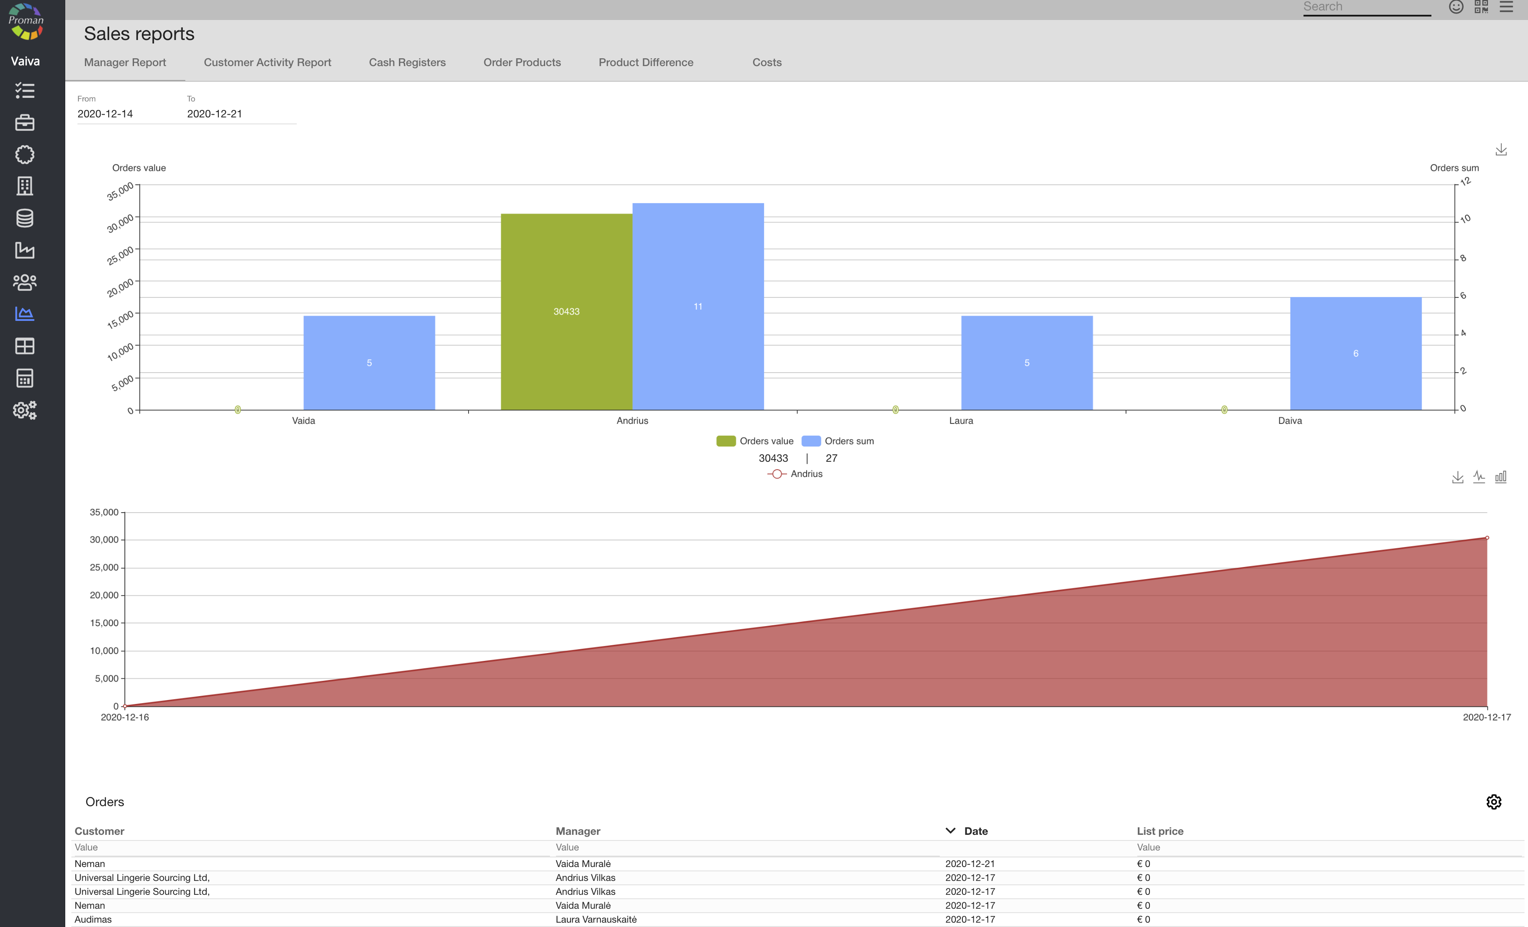Open the people group sidebar icon

coord(25,283)
